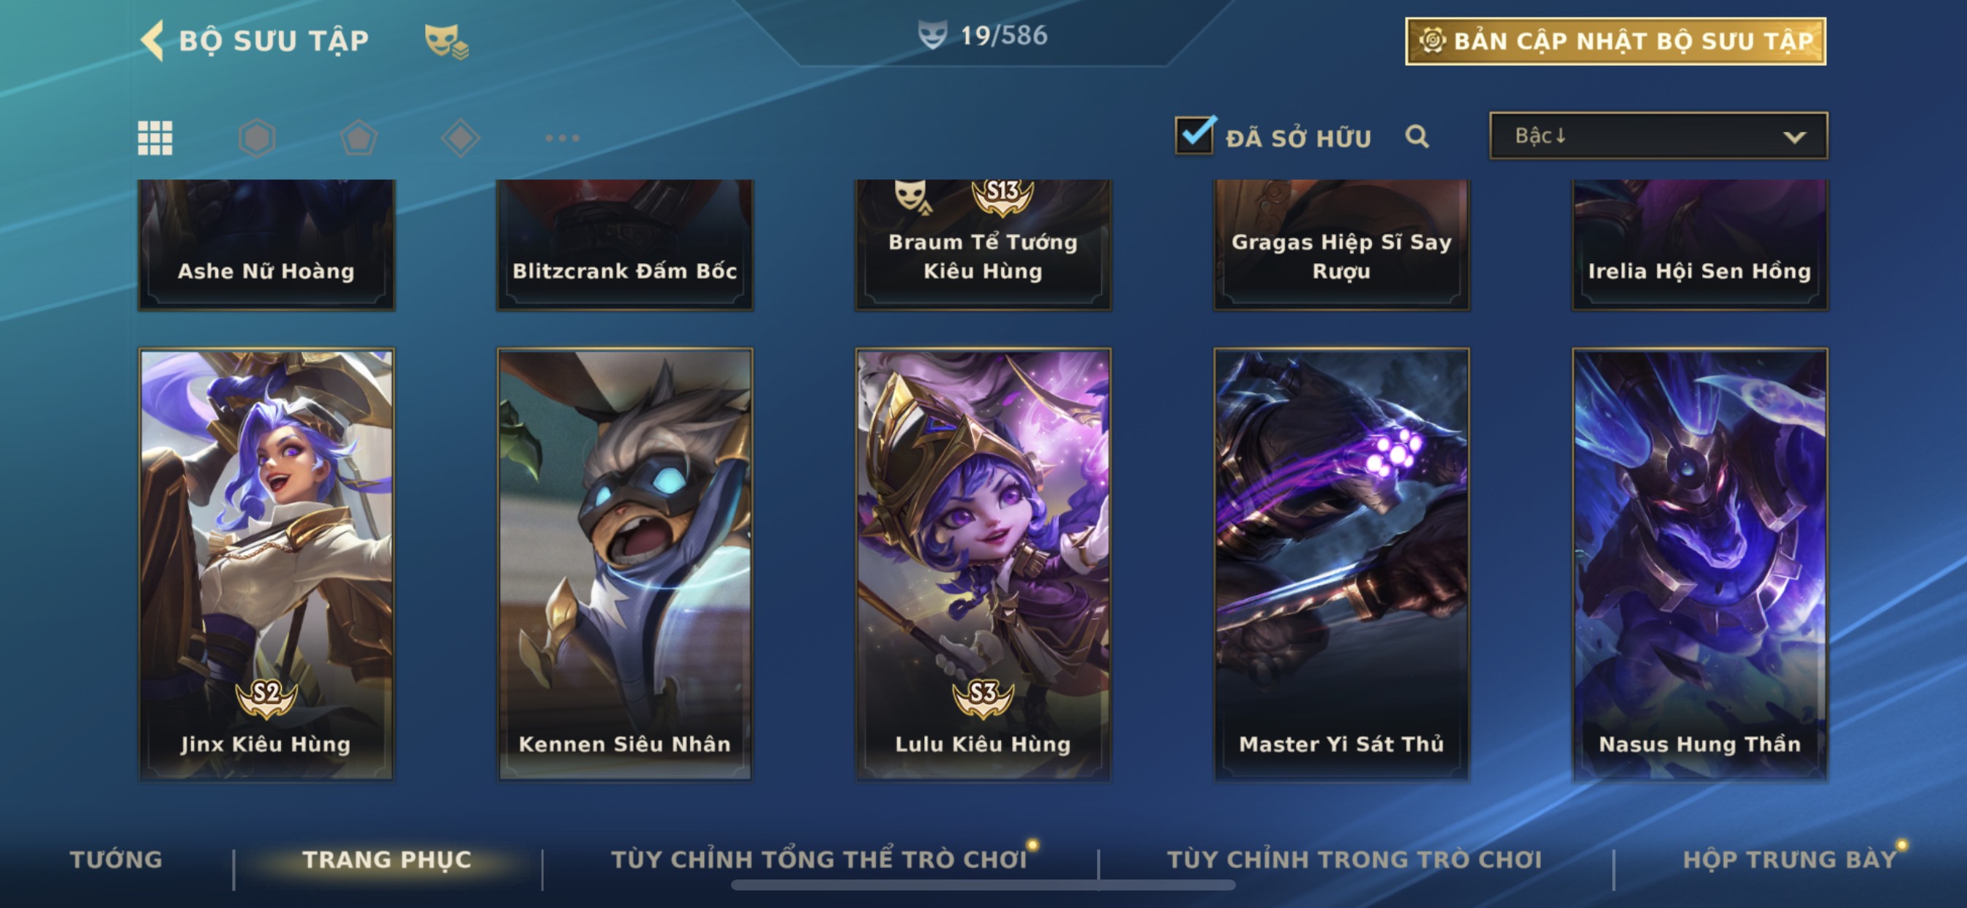Open the skin search magnifier

point(1417,137)
